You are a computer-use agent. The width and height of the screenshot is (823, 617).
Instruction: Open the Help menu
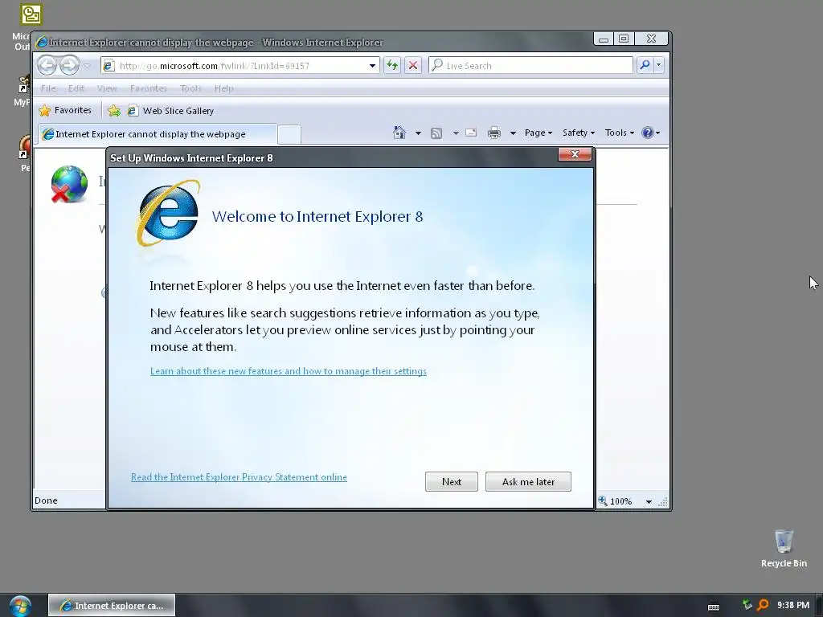point(223,88)
